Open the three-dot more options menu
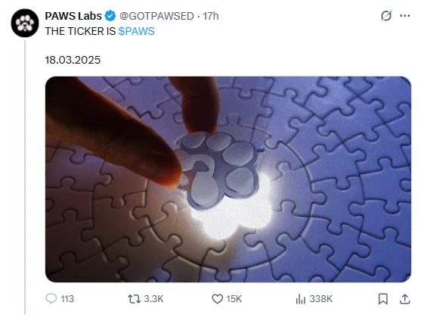The image size is (421, 321). tap(404, 16)
